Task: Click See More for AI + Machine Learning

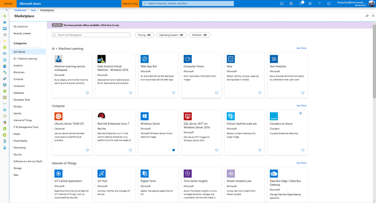Action: pyautogui.click(x=301, y=48)
